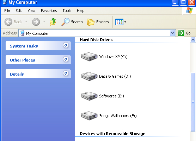Open the Help menu

81,11
